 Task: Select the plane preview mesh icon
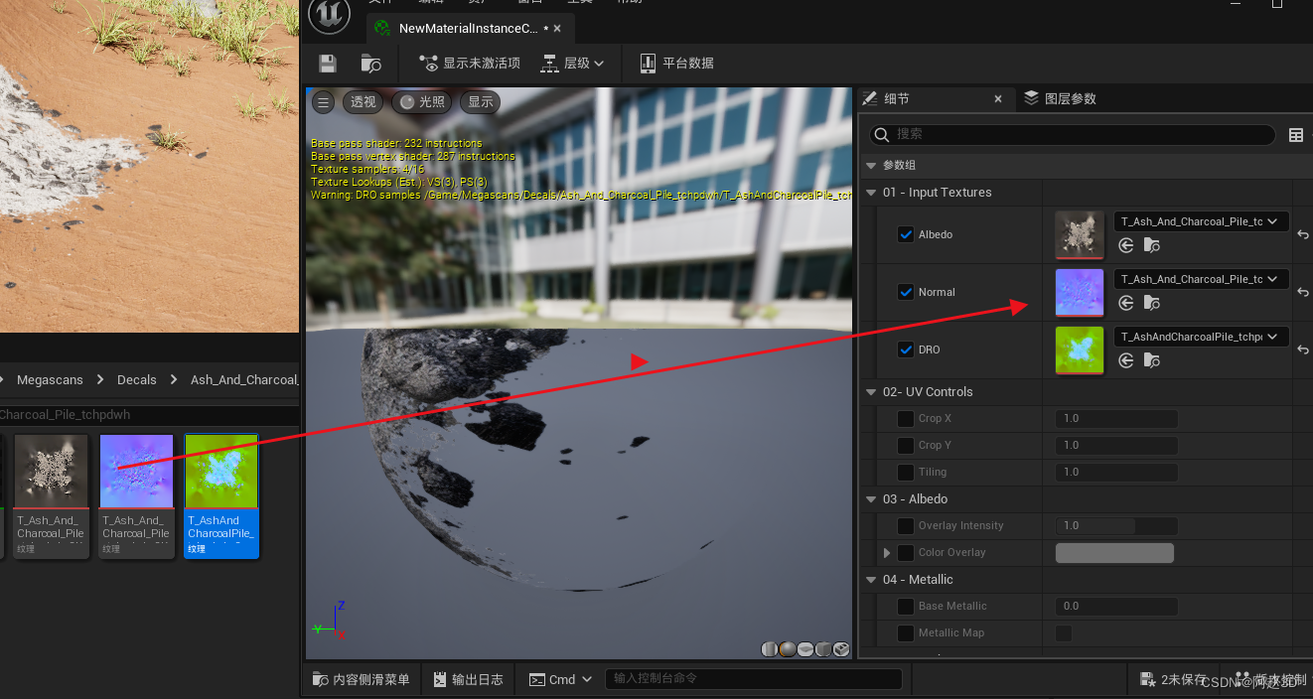click(x=805, y=649)
